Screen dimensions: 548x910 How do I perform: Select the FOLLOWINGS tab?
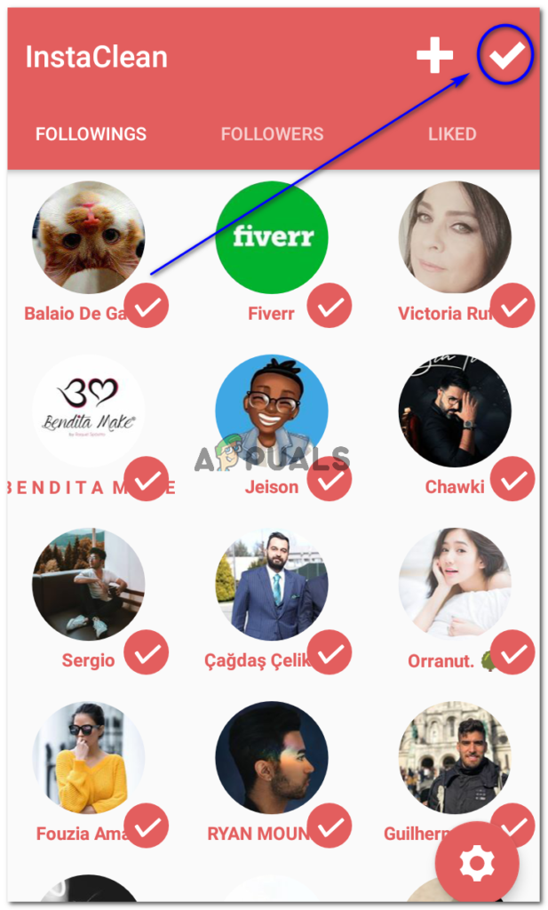91,134
